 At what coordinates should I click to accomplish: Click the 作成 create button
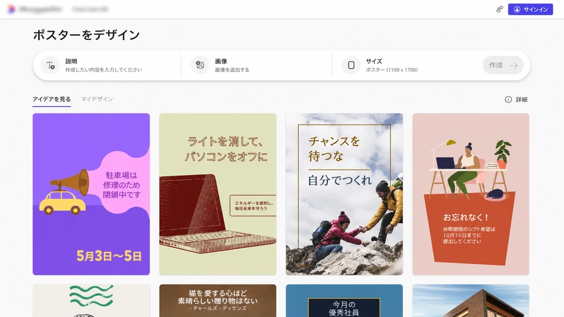[503, 65]
